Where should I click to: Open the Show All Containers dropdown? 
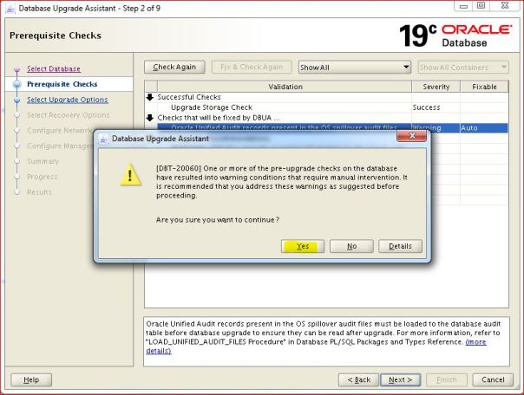tap(464, 67)
